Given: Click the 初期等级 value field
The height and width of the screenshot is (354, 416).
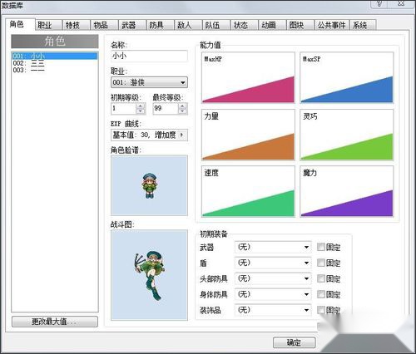Looking at the screenshot, I should pos(124,108).
